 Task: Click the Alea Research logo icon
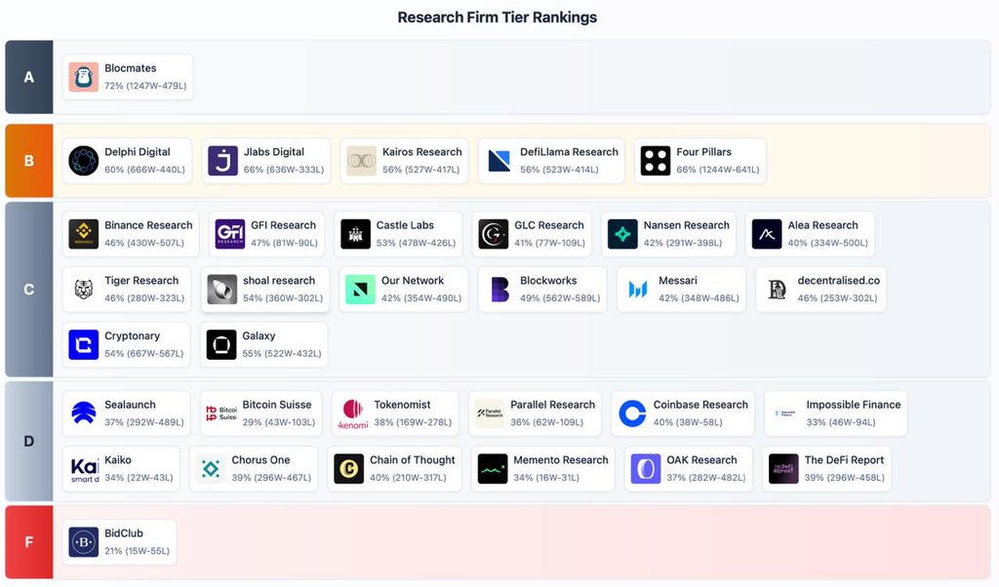(x=767, y=234)
